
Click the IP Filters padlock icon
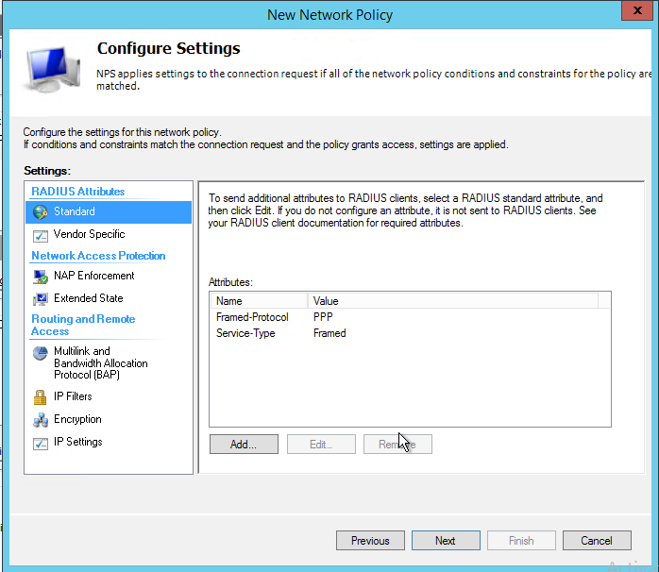(40, 397)
